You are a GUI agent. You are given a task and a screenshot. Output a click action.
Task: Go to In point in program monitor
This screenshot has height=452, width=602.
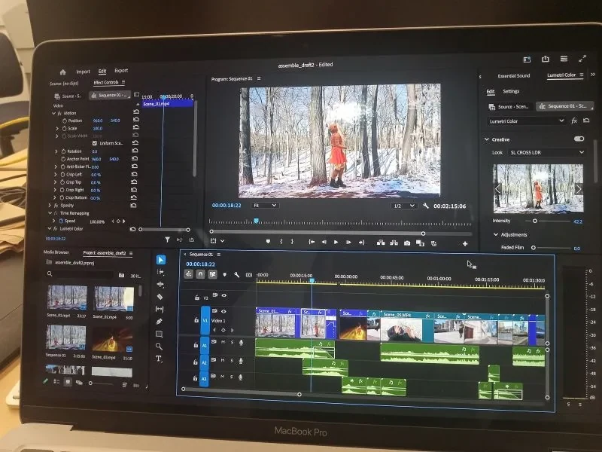point(312,242)
